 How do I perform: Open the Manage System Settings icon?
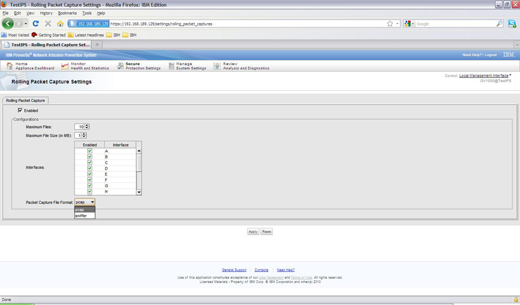click(x=171, y=66)
